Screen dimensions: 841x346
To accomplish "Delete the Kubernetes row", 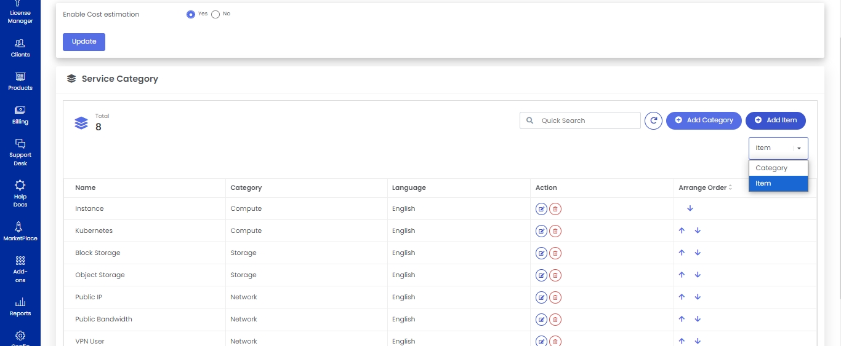I will coord(555,231).
